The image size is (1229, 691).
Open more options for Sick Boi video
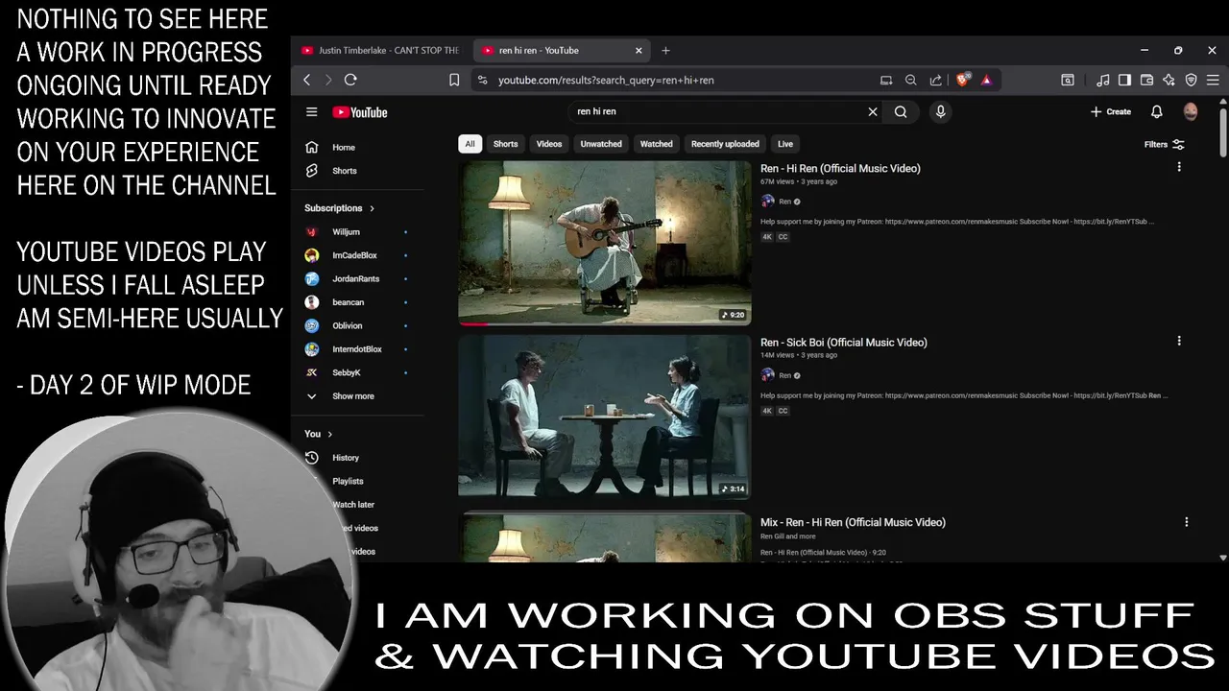tap(1179, 341)
